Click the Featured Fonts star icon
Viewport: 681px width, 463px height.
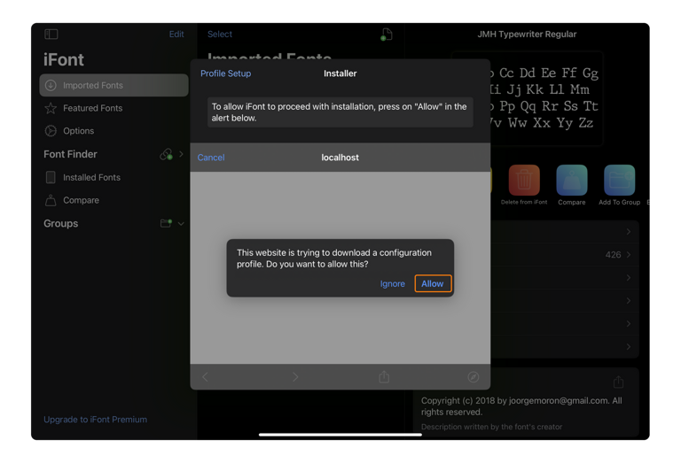[51, 108]
